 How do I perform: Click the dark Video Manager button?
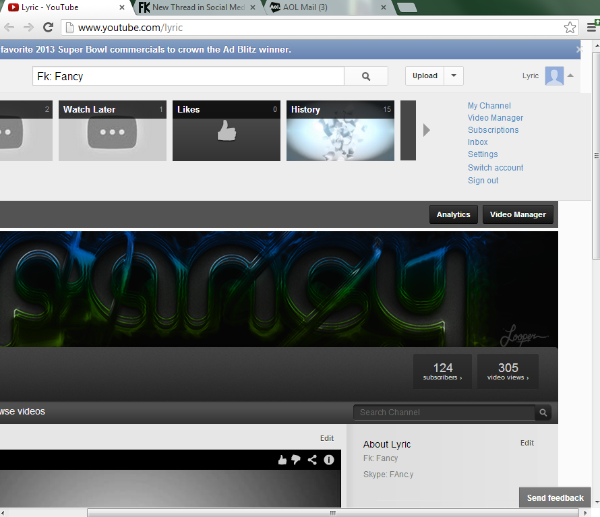[x=518, y=214]
